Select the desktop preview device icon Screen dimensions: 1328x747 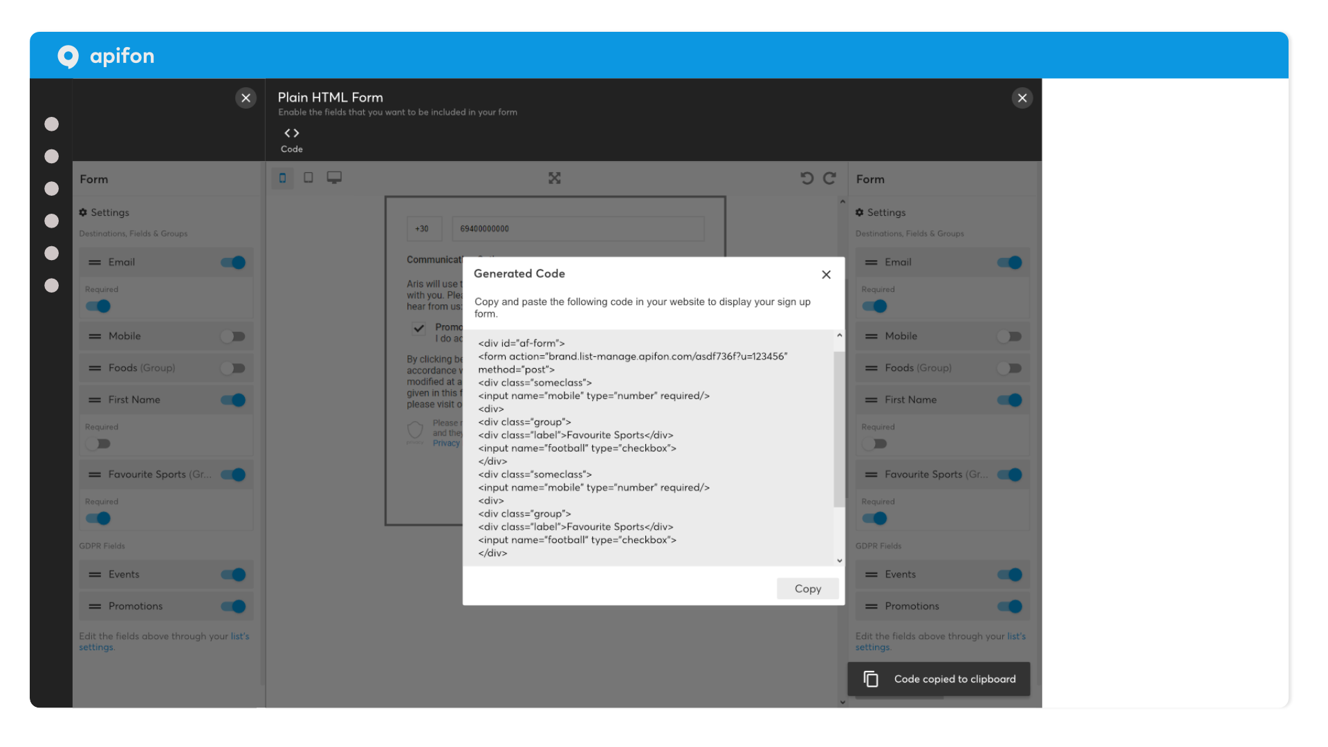click(x=334, y=178)
